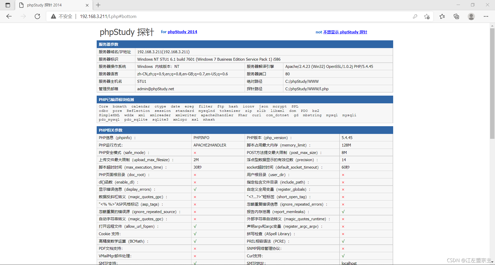
Task: Open the tab actions menu icon
Action: (x=8, y=5)
